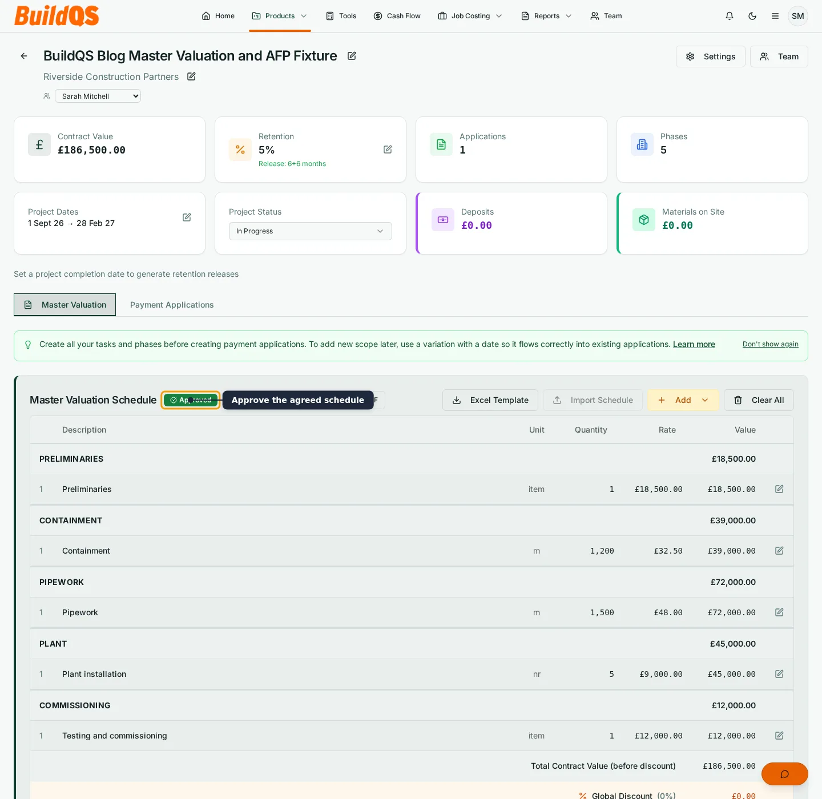Click the Approved status badge
The width and height of the screenshot is (822, 799).
191,400
